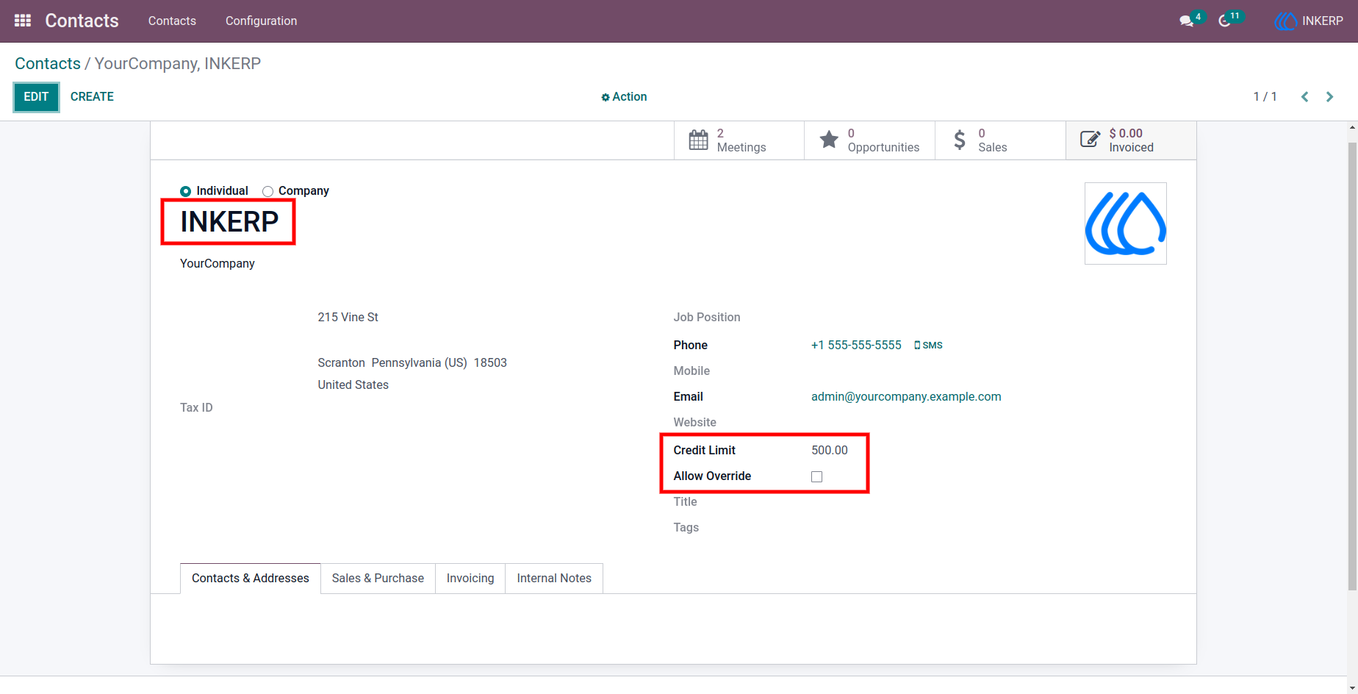The height and width of the screenshot is (694, 1358).
Task: Open the activities clock icon
Action: click(x=1224, y=21)
